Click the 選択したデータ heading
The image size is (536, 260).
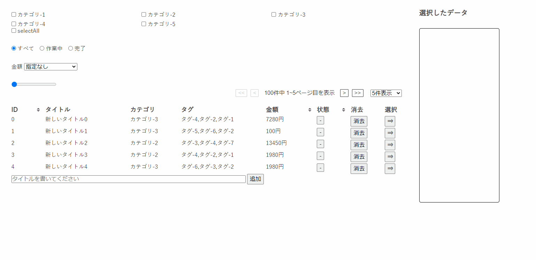click(x=443, y=13)
